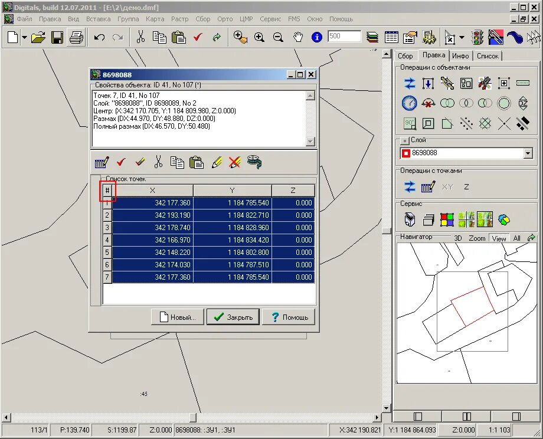Click cell 342 148.220 in row 5

tap(153, 253)
